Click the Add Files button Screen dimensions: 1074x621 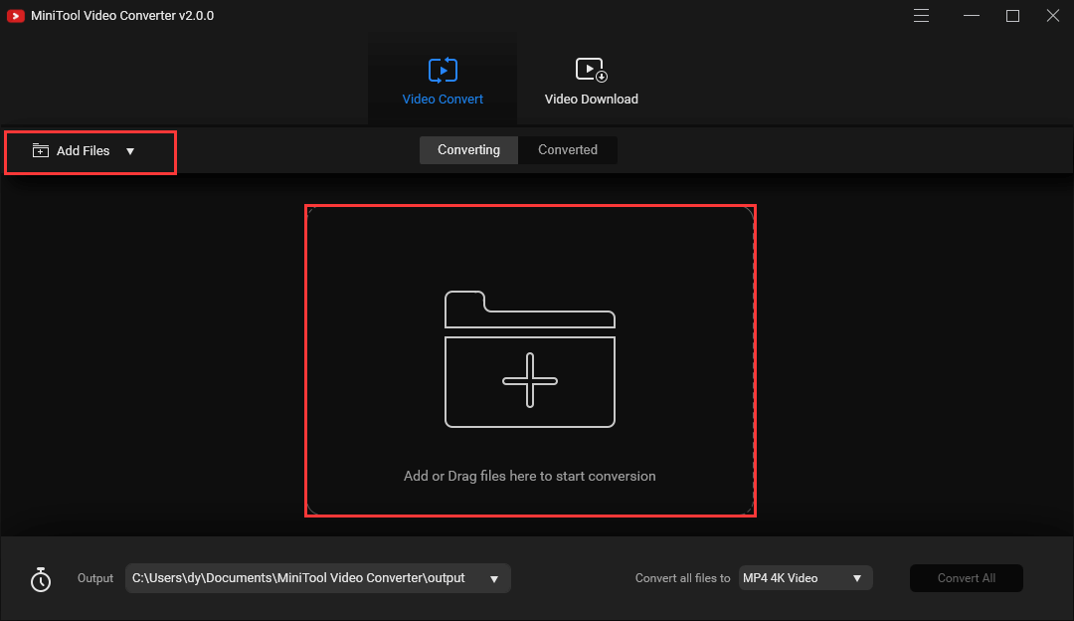pos(83,151)
